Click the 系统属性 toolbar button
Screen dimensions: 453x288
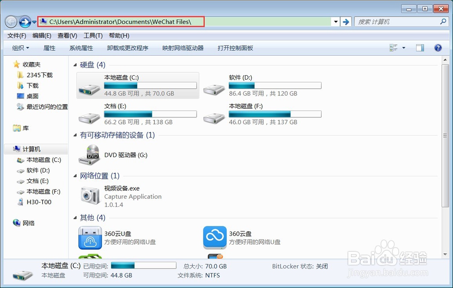coord(81,48)
